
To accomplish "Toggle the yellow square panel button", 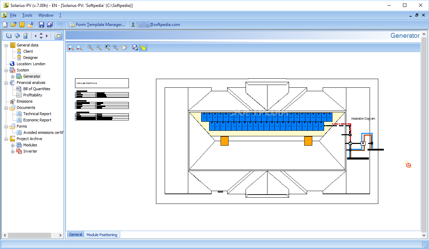I will pyautogui.click(x=58, y=36).
